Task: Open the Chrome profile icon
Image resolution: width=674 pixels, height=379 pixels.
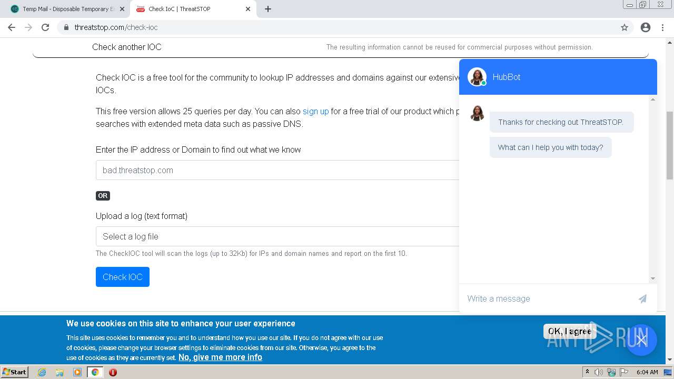Action: (646, 27)
